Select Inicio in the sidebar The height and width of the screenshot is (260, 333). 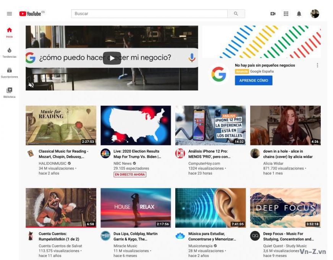[x=9, y=32]
